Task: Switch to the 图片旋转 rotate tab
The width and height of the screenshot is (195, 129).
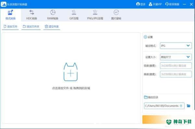Action: [x=116, y=15]
